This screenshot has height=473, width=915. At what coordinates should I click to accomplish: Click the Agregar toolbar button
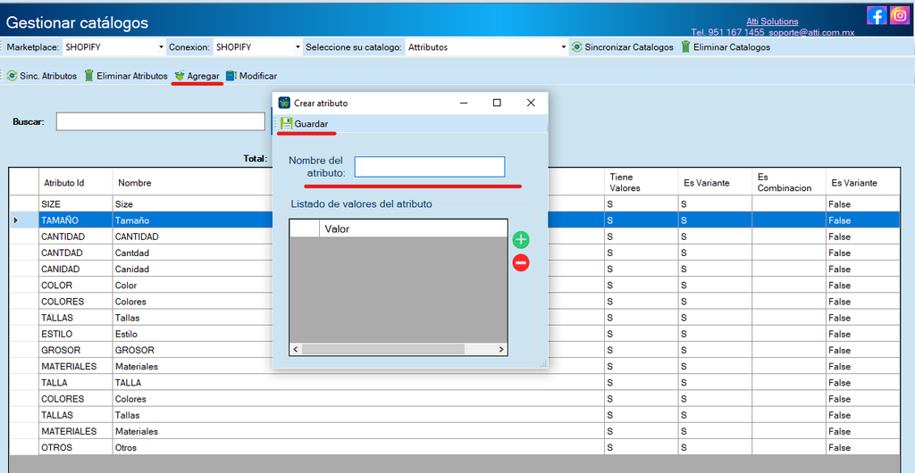click(197, 76)
